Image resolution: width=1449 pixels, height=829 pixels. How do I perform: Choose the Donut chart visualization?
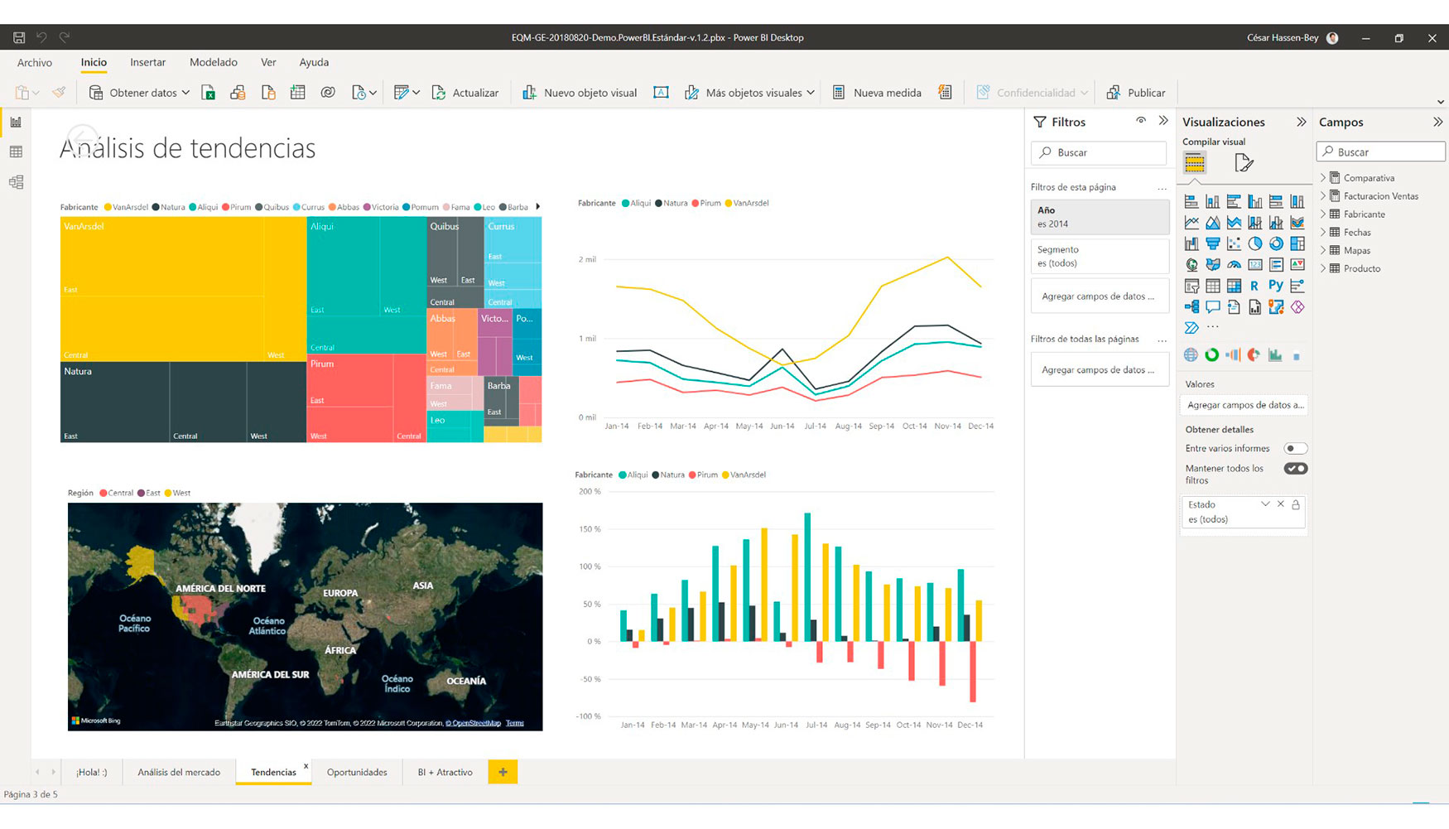[x=1276, y=243]
